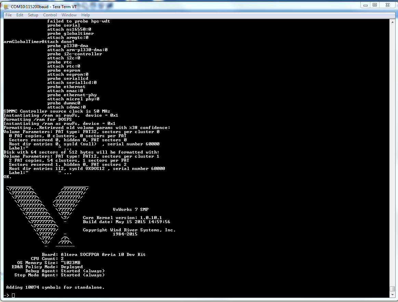Open the Window menu
This screenshot has height=302, width=398.
tap(69, 15)
